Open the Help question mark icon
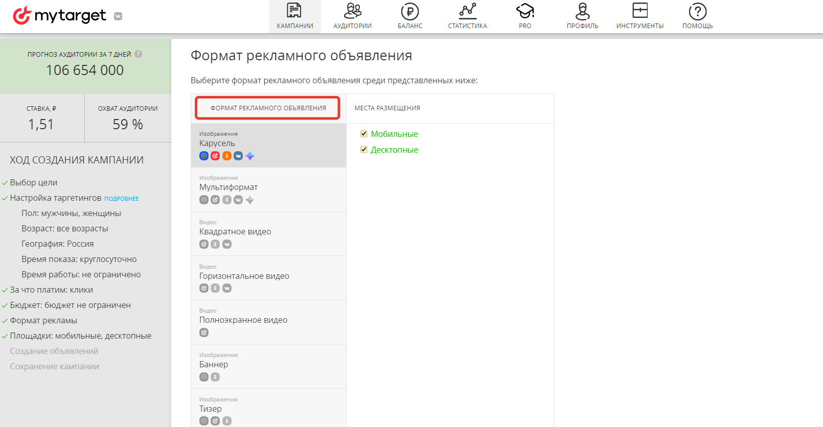Viewport: 823px width, 427px height. click(697, 11)
